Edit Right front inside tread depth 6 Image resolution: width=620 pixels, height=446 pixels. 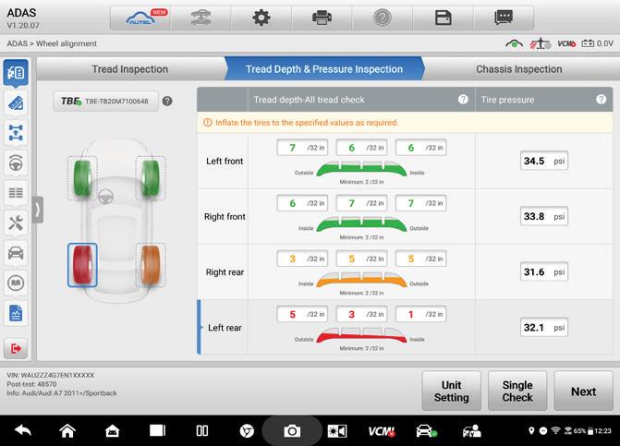coord(302,203)
